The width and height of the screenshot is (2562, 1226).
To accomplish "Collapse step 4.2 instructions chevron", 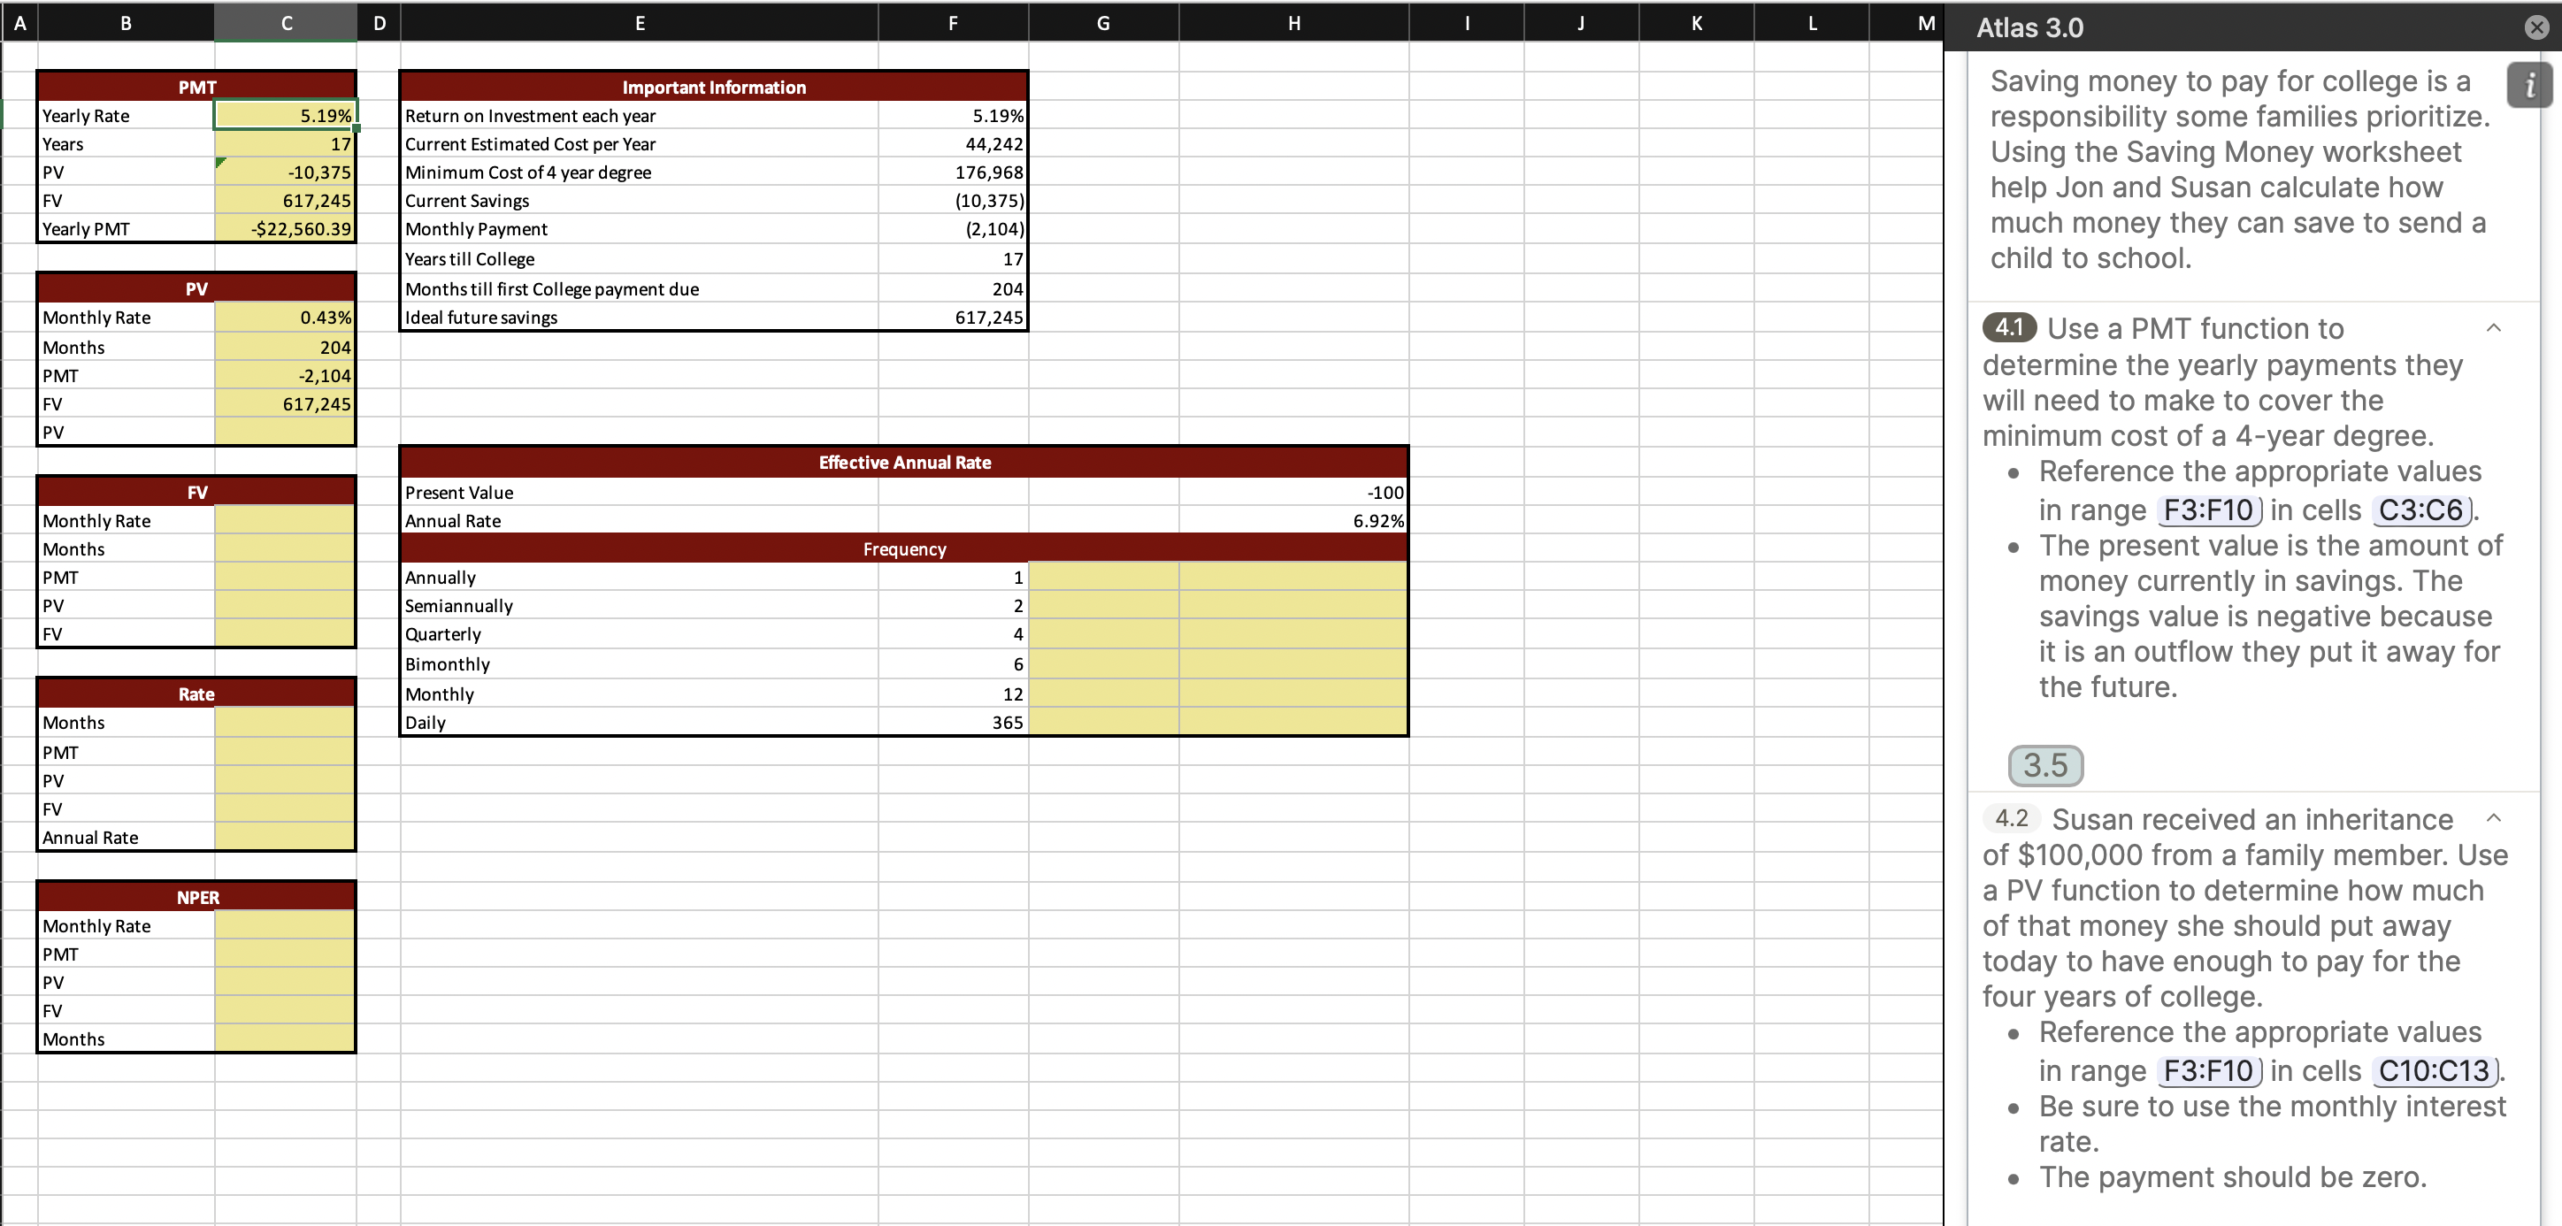I will 2493,818.
